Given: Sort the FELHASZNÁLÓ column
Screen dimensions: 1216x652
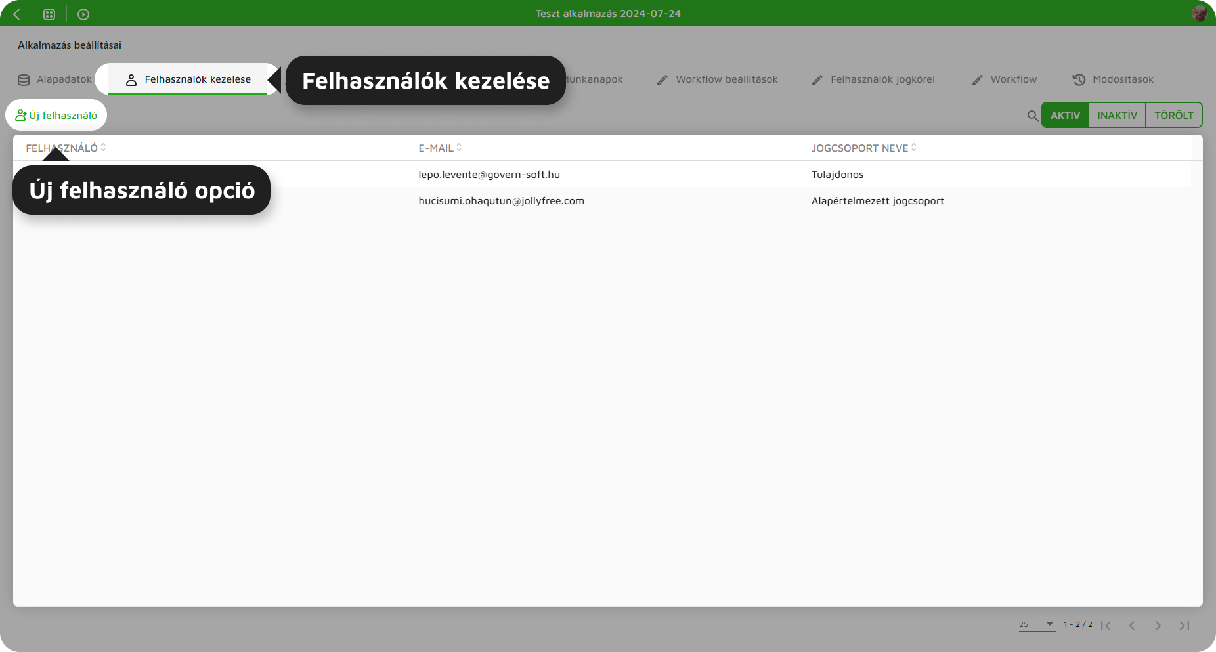Looking at the screenshot, I should coord(102,148).
